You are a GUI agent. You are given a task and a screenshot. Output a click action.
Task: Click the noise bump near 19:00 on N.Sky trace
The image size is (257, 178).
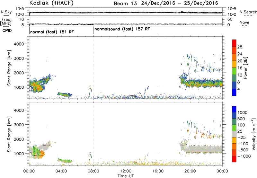[183, 12]
